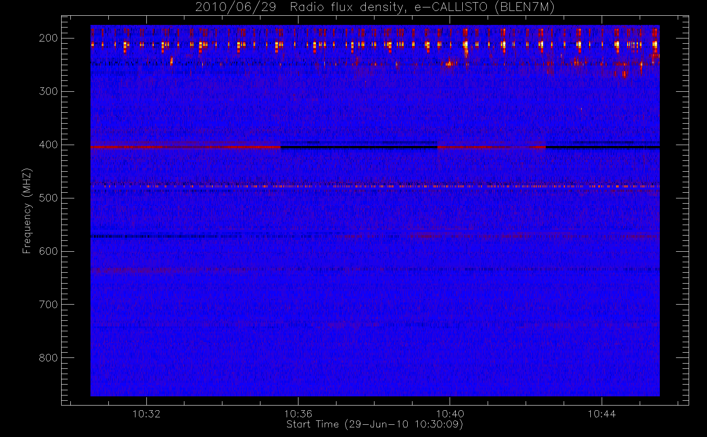The image size is (707, 437).
Task: Click the 'Frequency (MHZ)' axis label
Action: click(27, 211)
